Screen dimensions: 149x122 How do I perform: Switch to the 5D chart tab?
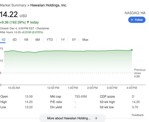[15, 40]
